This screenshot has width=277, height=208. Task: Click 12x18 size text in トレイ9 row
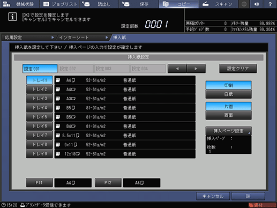point(72,154)
